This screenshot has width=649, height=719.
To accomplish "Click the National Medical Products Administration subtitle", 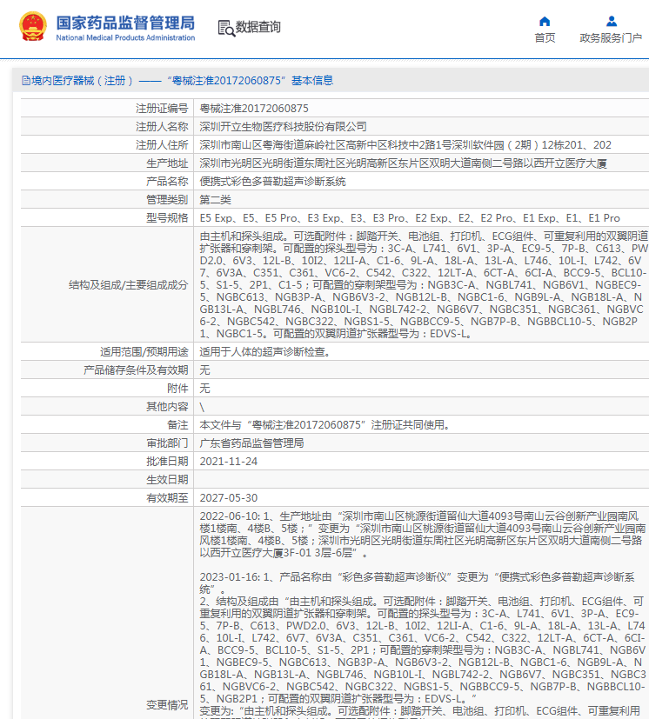I will (x=125, y=38).
